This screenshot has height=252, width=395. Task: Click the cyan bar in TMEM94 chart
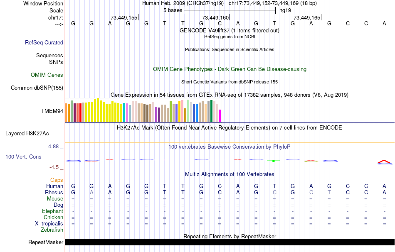[x=124, y=113]
